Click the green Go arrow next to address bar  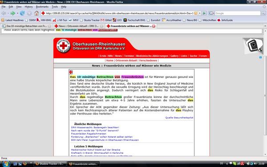pos(204,13)
